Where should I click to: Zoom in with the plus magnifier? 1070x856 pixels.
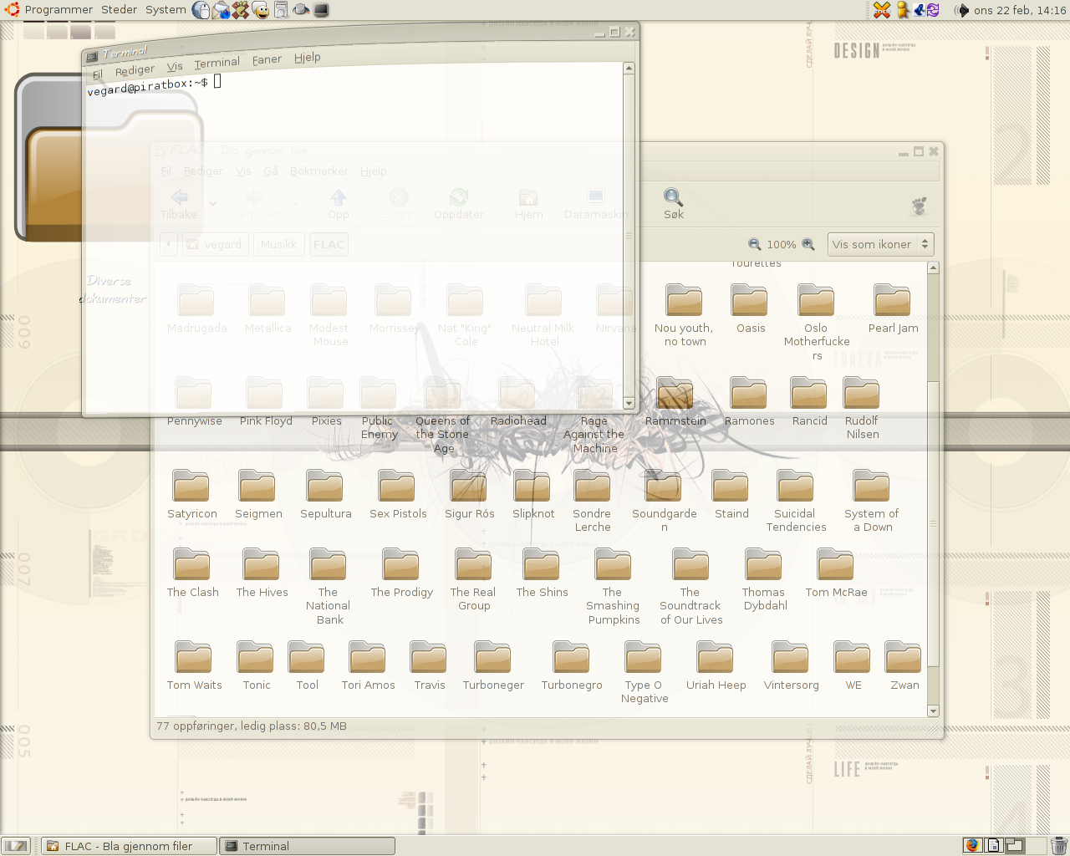point(808,244)
